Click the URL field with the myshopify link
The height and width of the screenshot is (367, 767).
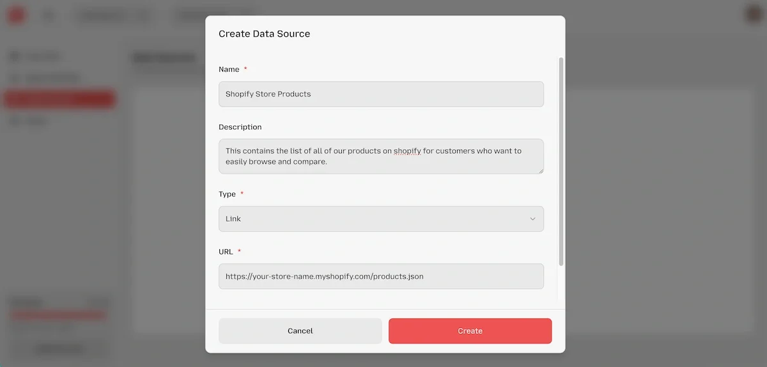(381, 276)
